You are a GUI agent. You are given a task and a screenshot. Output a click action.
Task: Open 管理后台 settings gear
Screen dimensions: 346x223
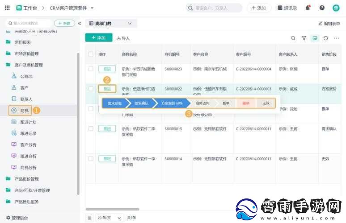coord(8,218)
